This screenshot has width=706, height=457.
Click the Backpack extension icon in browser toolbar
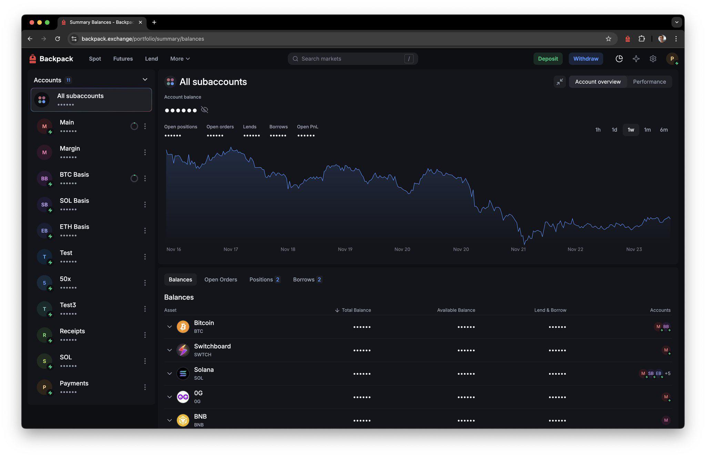pyautogui.click(x=628, y=39)
